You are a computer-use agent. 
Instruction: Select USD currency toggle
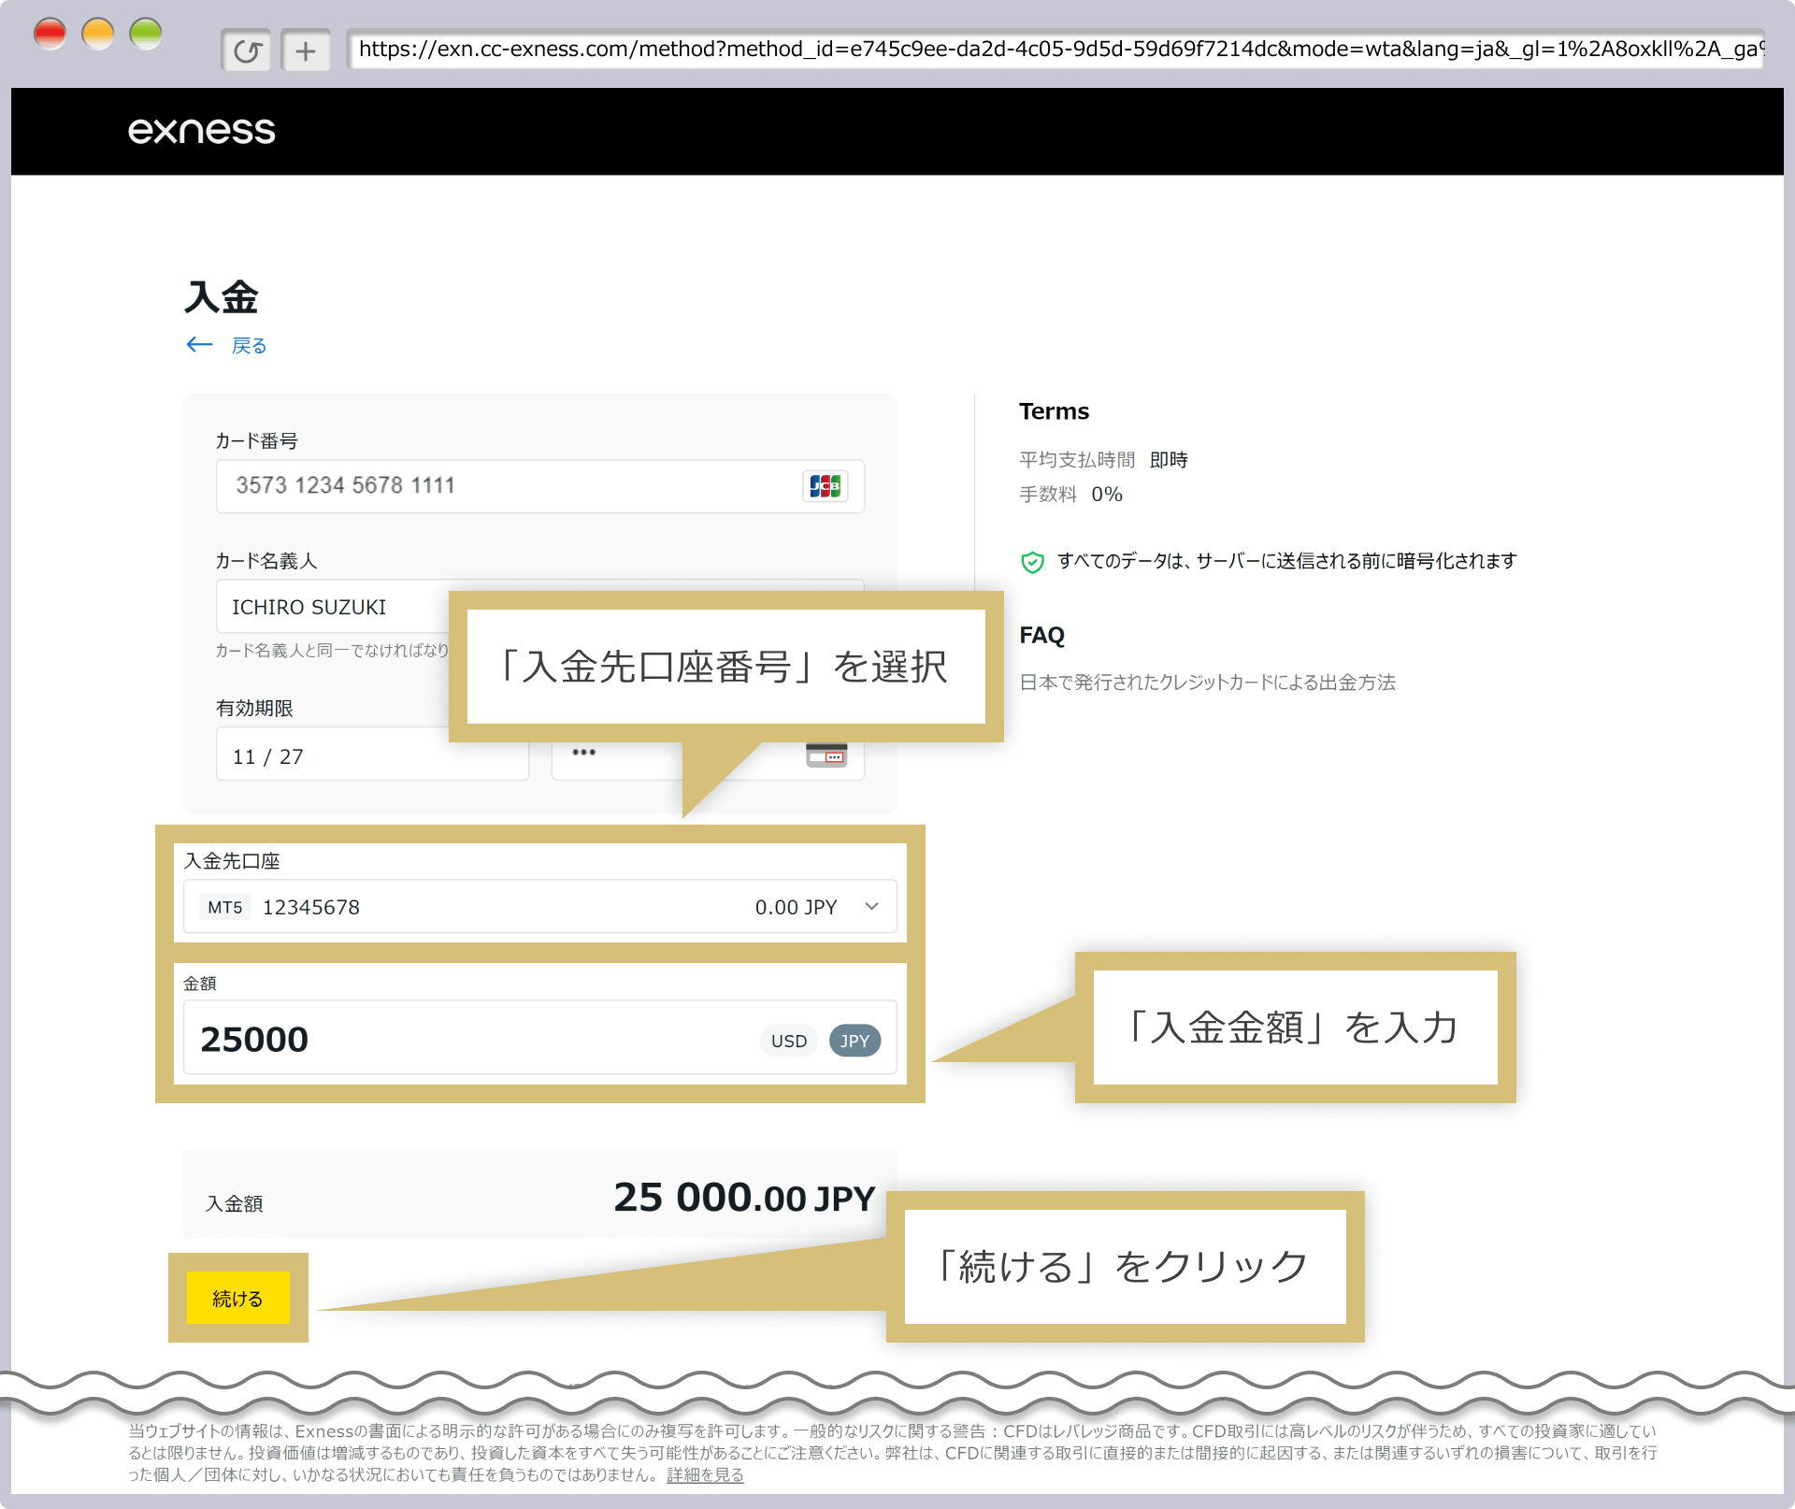pos(789,1041)
